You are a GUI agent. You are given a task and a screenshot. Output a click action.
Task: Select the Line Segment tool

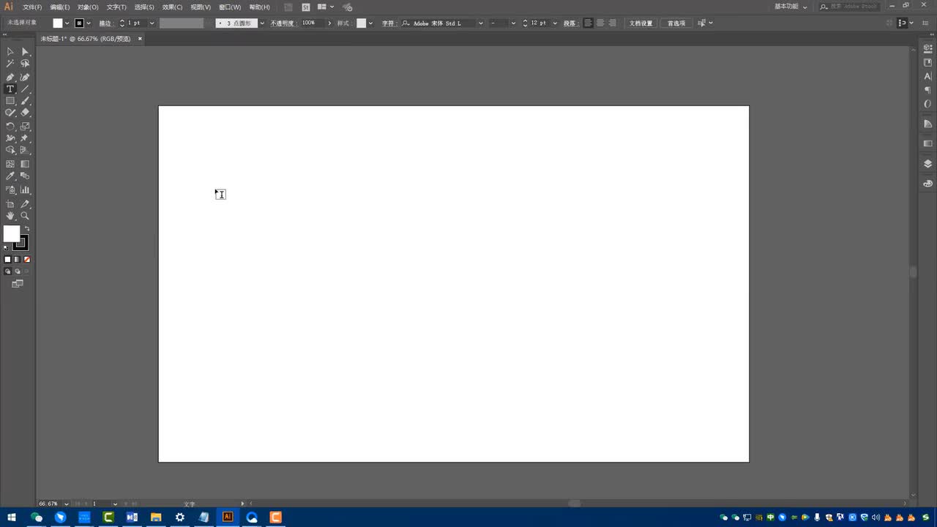pyautogui.click(x=25, y=89)
